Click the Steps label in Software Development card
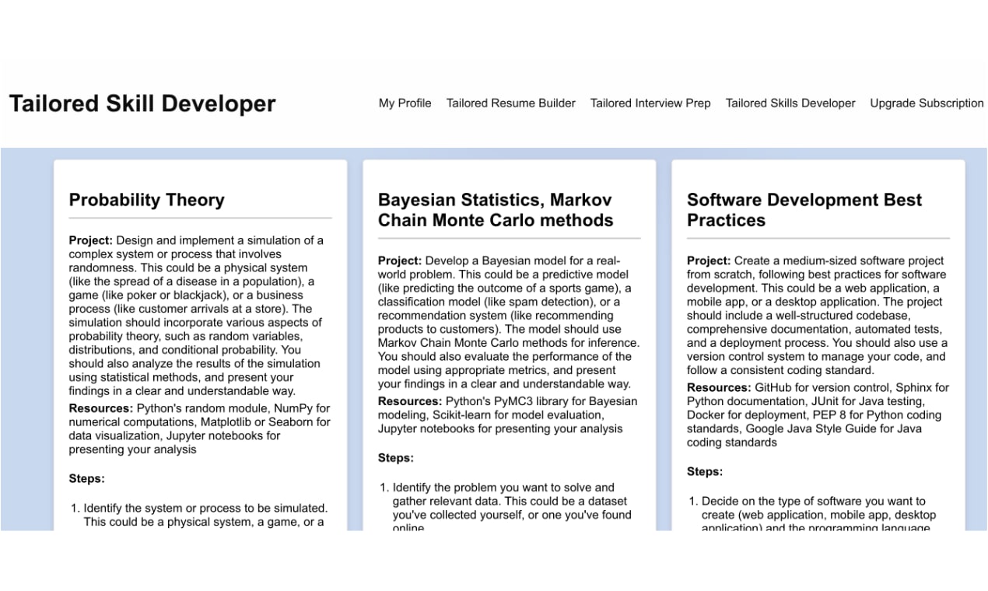The image size is (988, 591). point(705,471)
